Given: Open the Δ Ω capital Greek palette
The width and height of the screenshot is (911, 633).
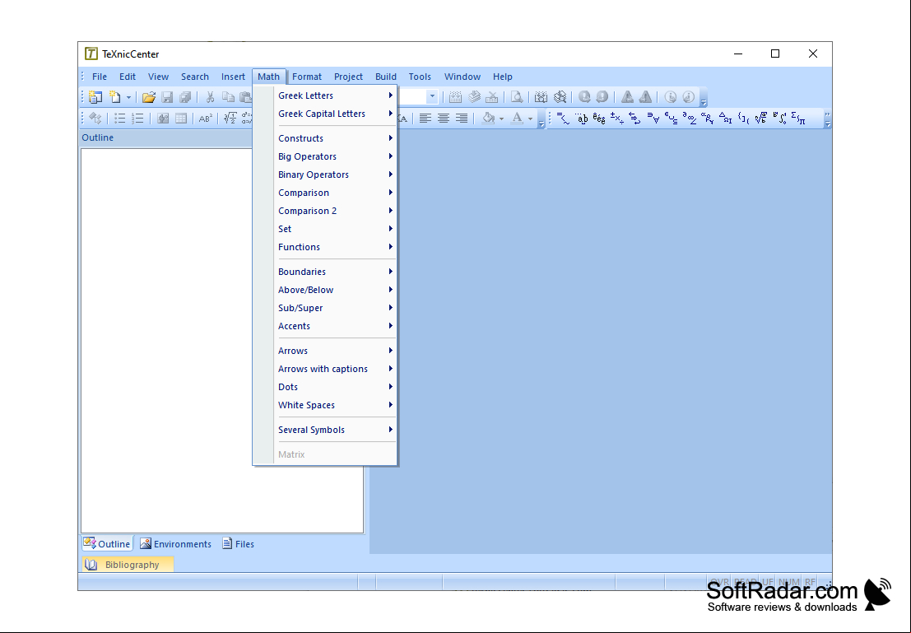Looking at the screenshot, I should pyautogui.click(x=725, y=119).
